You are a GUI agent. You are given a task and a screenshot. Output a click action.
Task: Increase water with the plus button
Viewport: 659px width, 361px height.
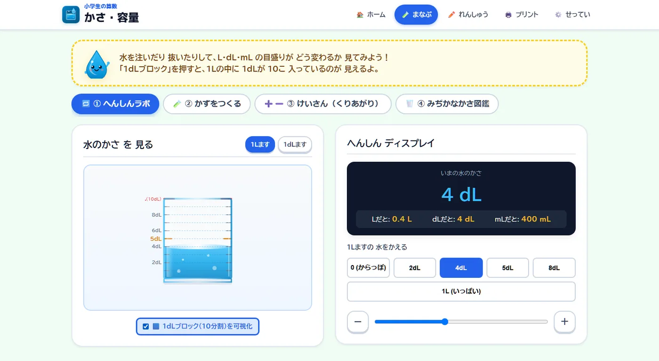565,322
